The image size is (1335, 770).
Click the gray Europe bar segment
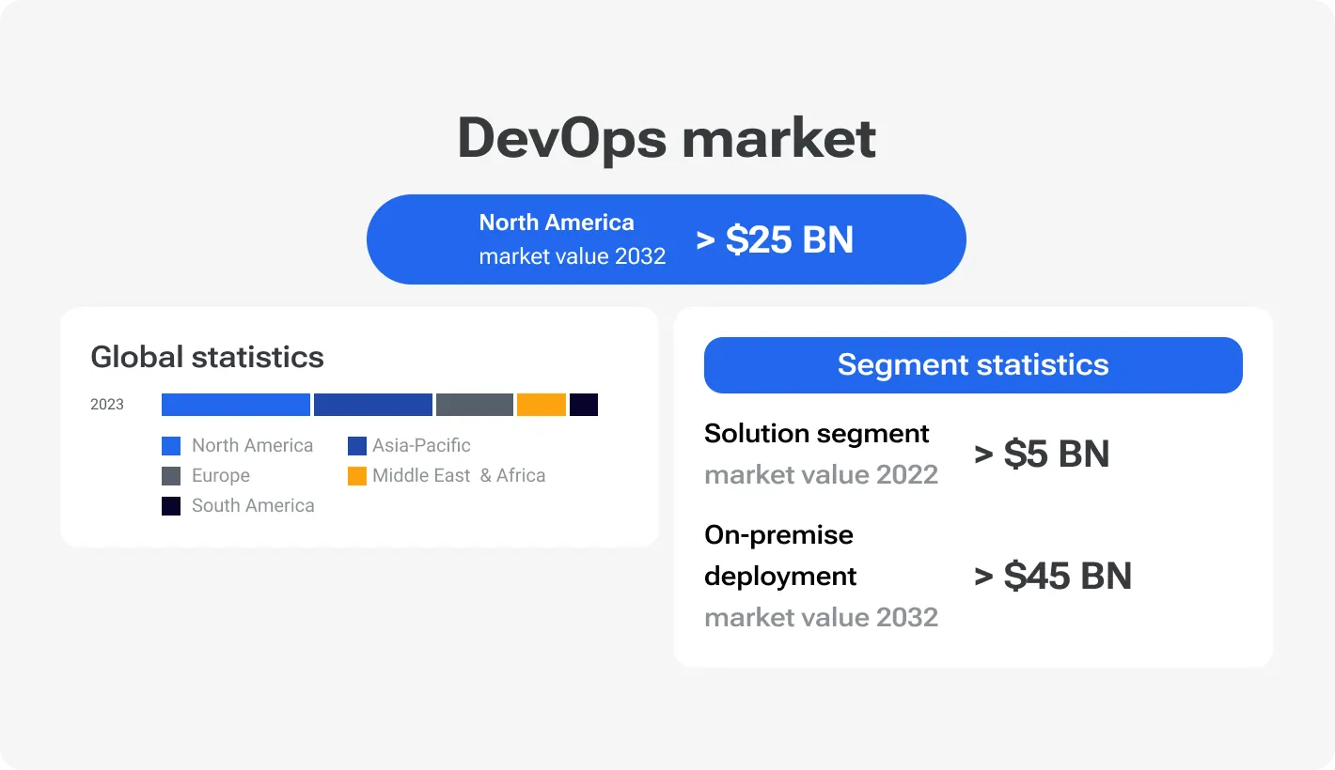coord(473,404)
